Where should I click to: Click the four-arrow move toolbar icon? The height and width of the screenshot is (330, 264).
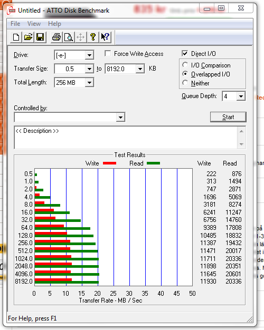[x=81, y=37]
